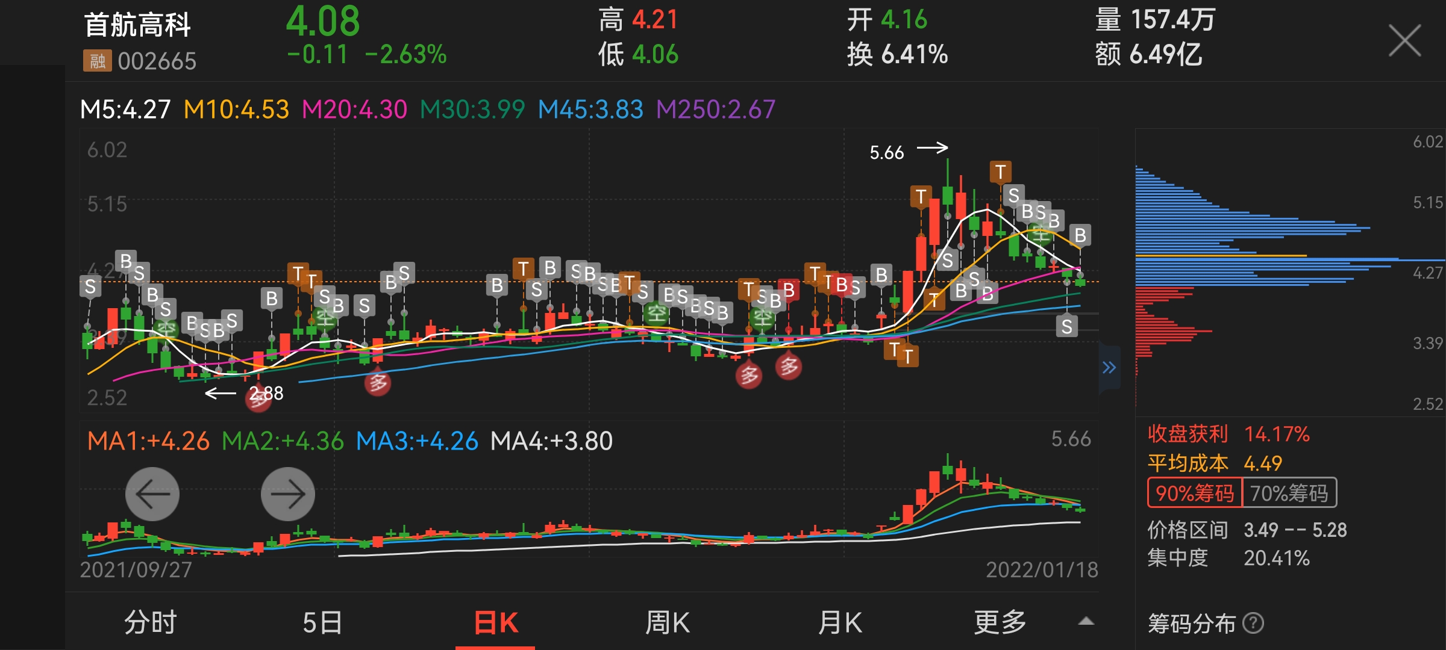Tap the M10:4.53 moving average label

[x=236, y=110]
